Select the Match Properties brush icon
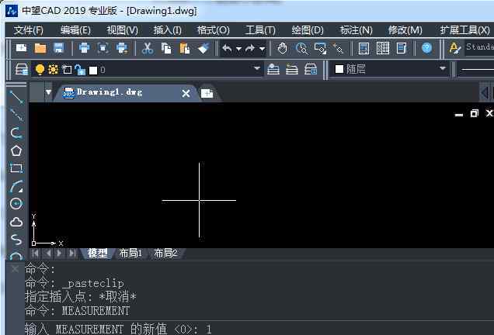 204,48
